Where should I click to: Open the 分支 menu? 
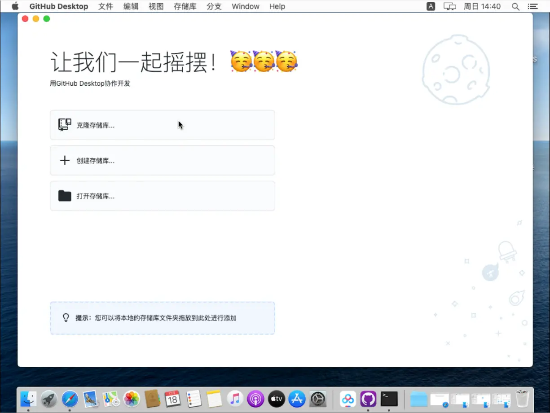pos(214,6)
